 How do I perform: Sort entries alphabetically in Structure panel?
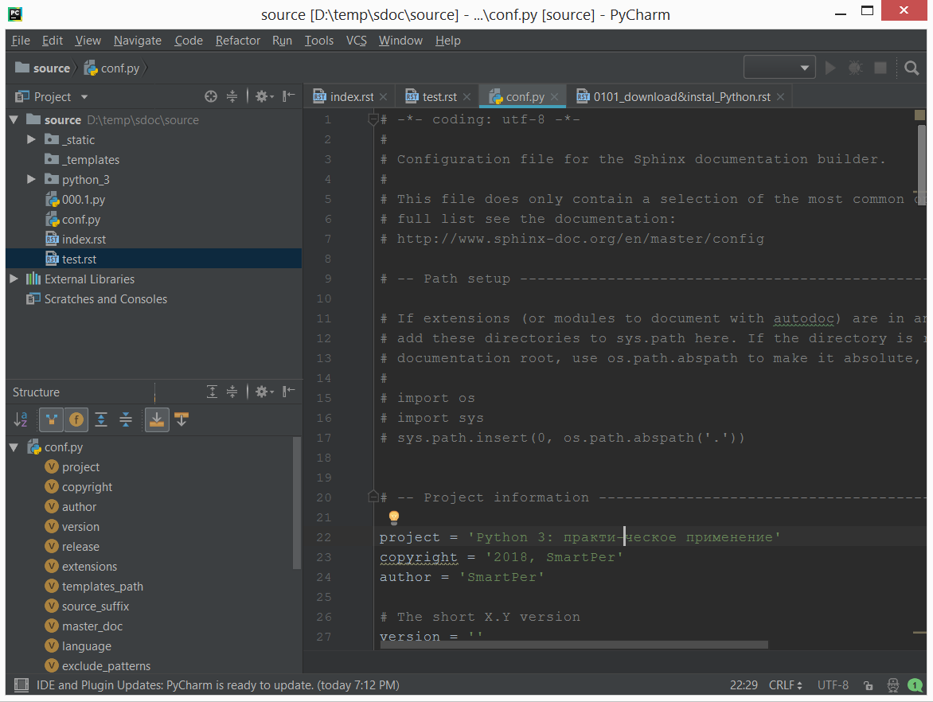[x=21, y=419]
